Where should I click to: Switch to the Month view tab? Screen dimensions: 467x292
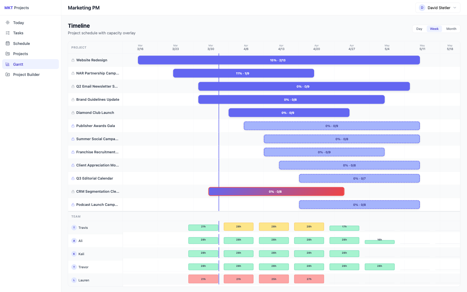[x=451, y=28]
